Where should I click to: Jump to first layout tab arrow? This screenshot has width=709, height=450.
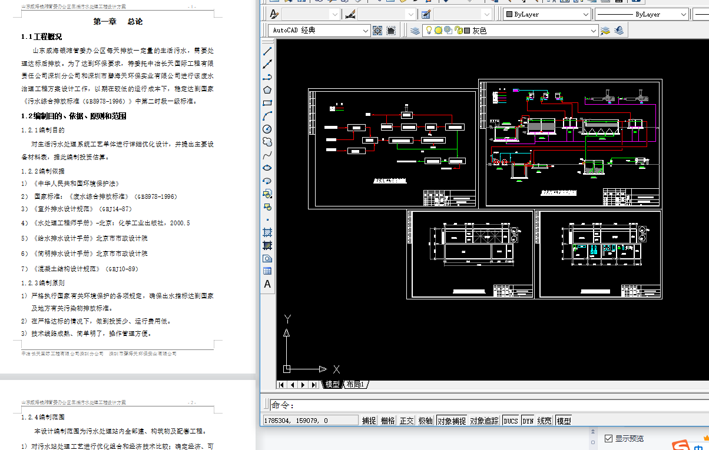pos(281,385)
